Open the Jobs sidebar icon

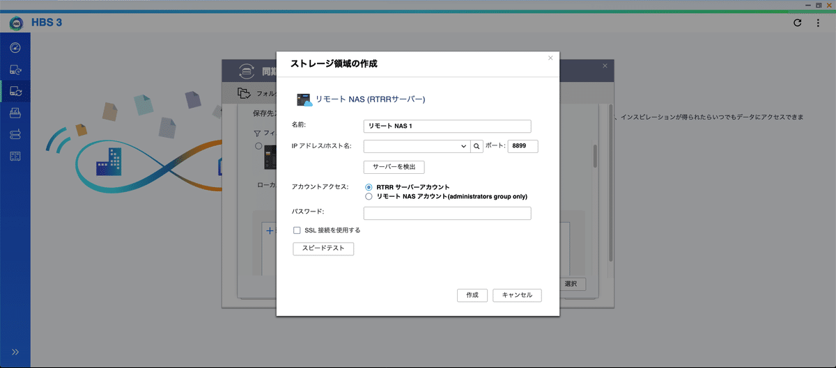click(15, 113)
